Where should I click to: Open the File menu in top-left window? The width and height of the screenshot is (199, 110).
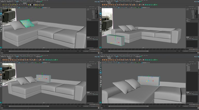click(1, 1)
